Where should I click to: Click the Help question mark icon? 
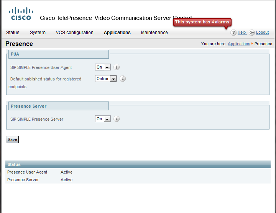(x=233, y=33)
